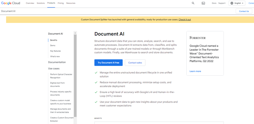
Task: Click the sidebar scrollbar thumb
Action: click(x=75, y=76)
